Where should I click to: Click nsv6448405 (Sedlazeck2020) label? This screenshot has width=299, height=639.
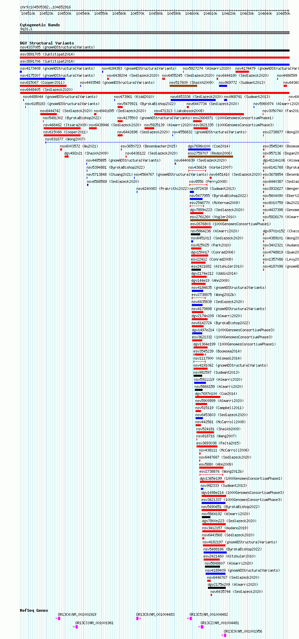tap(46, 90)
